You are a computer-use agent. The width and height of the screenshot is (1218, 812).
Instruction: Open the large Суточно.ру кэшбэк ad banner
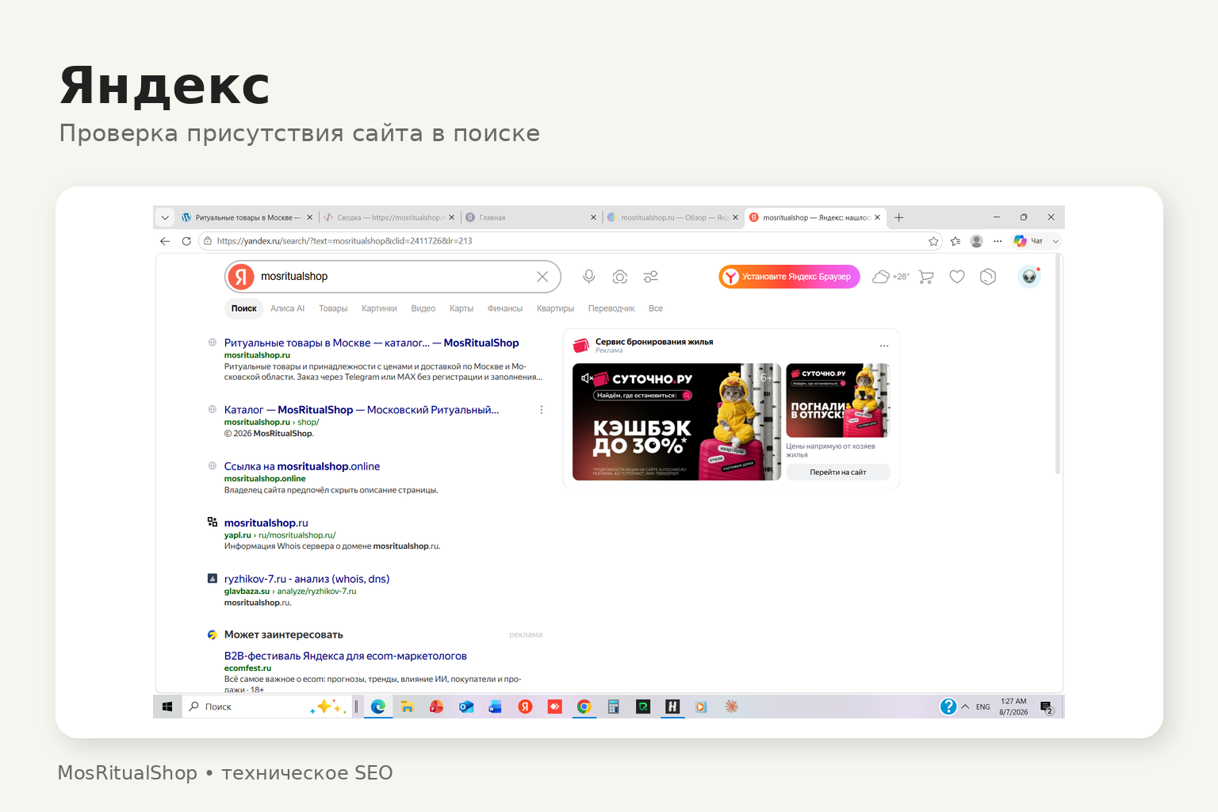pyautogui.click(x=676, y=422)
